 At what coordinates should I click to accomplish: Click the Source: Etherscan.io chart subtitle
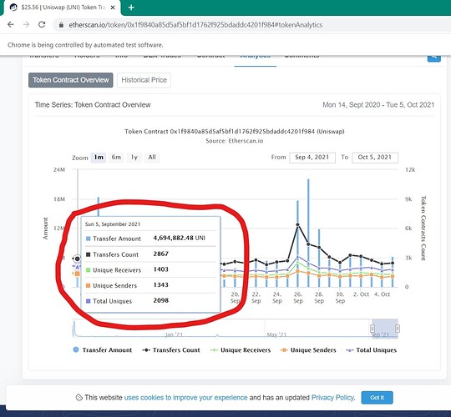click(x=235, y=141)
